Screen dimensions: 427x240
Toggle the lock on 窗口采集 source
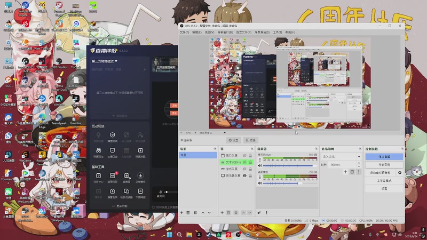point(250,155)
